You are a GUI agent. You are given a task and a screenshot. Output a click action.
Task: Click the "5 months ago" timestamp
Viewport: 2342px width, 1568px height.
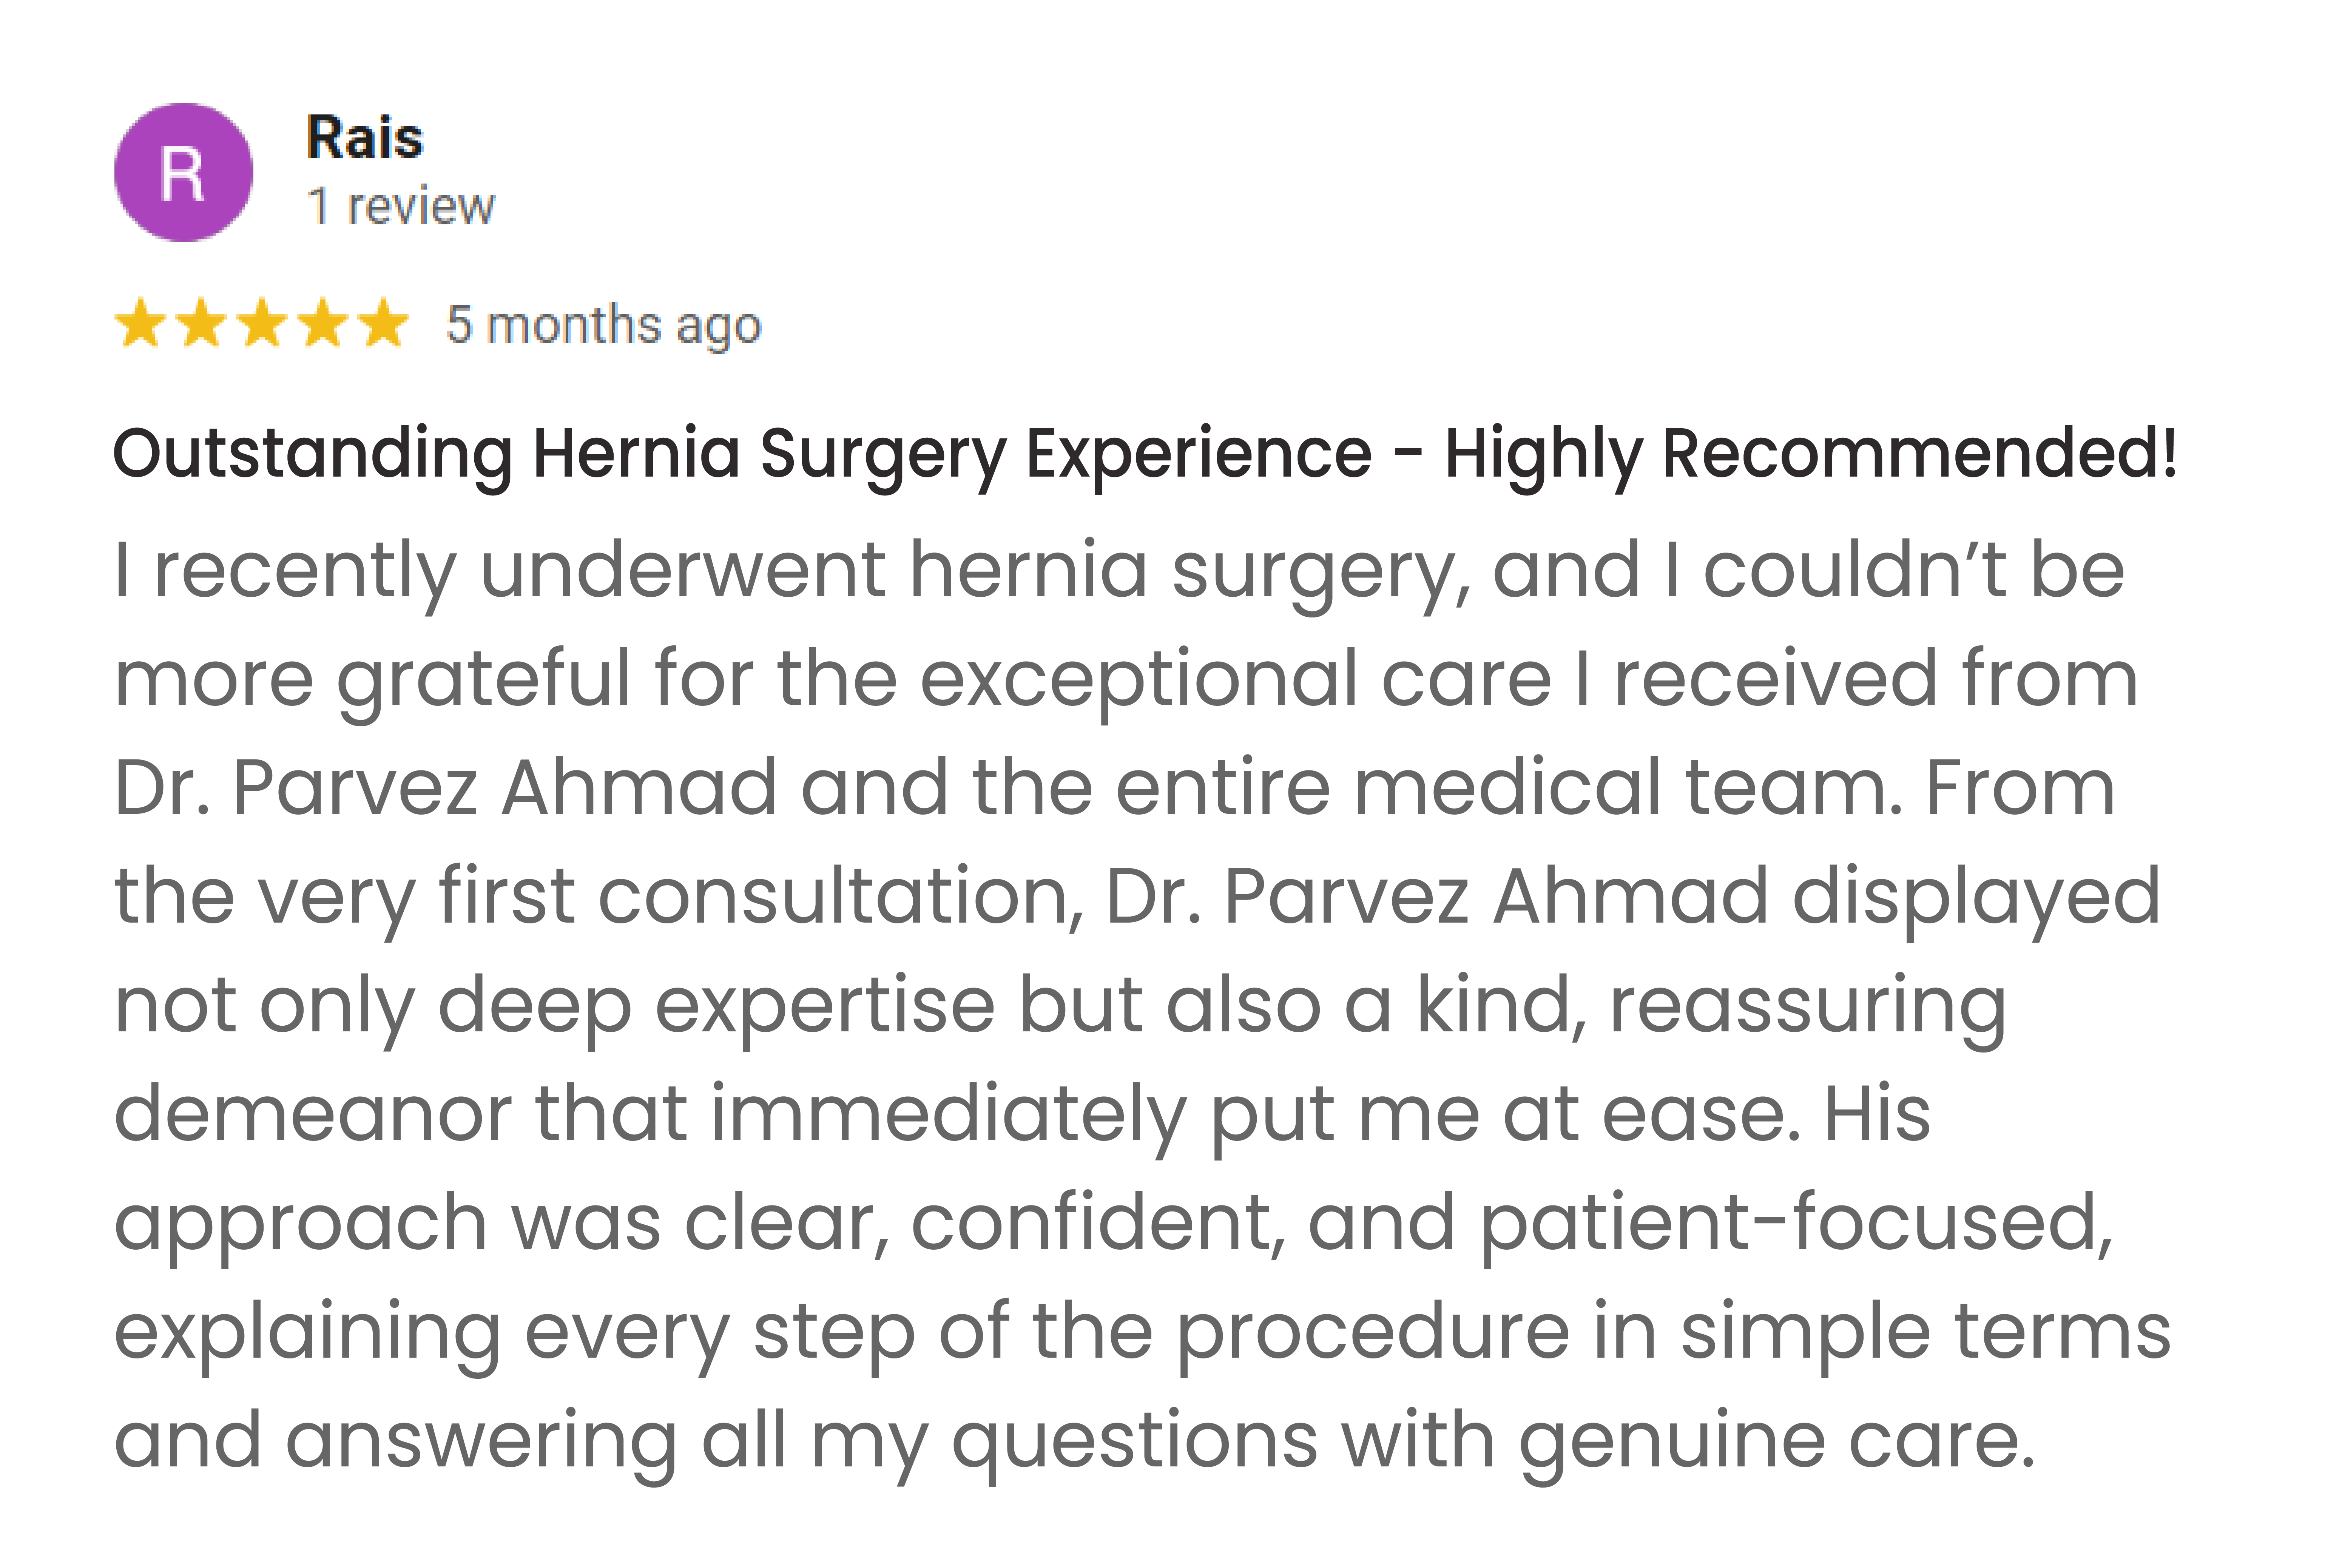pyautogui.click(x=604, y=325)
